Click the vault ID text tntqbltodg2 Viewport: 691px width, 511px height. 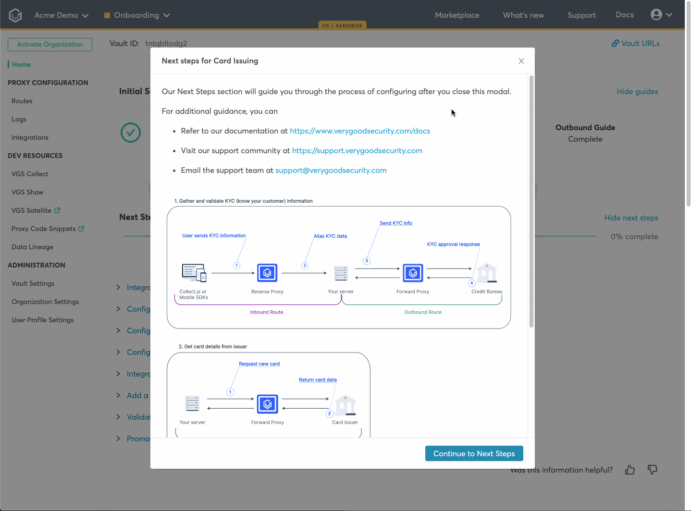click(x=166, y=43)
